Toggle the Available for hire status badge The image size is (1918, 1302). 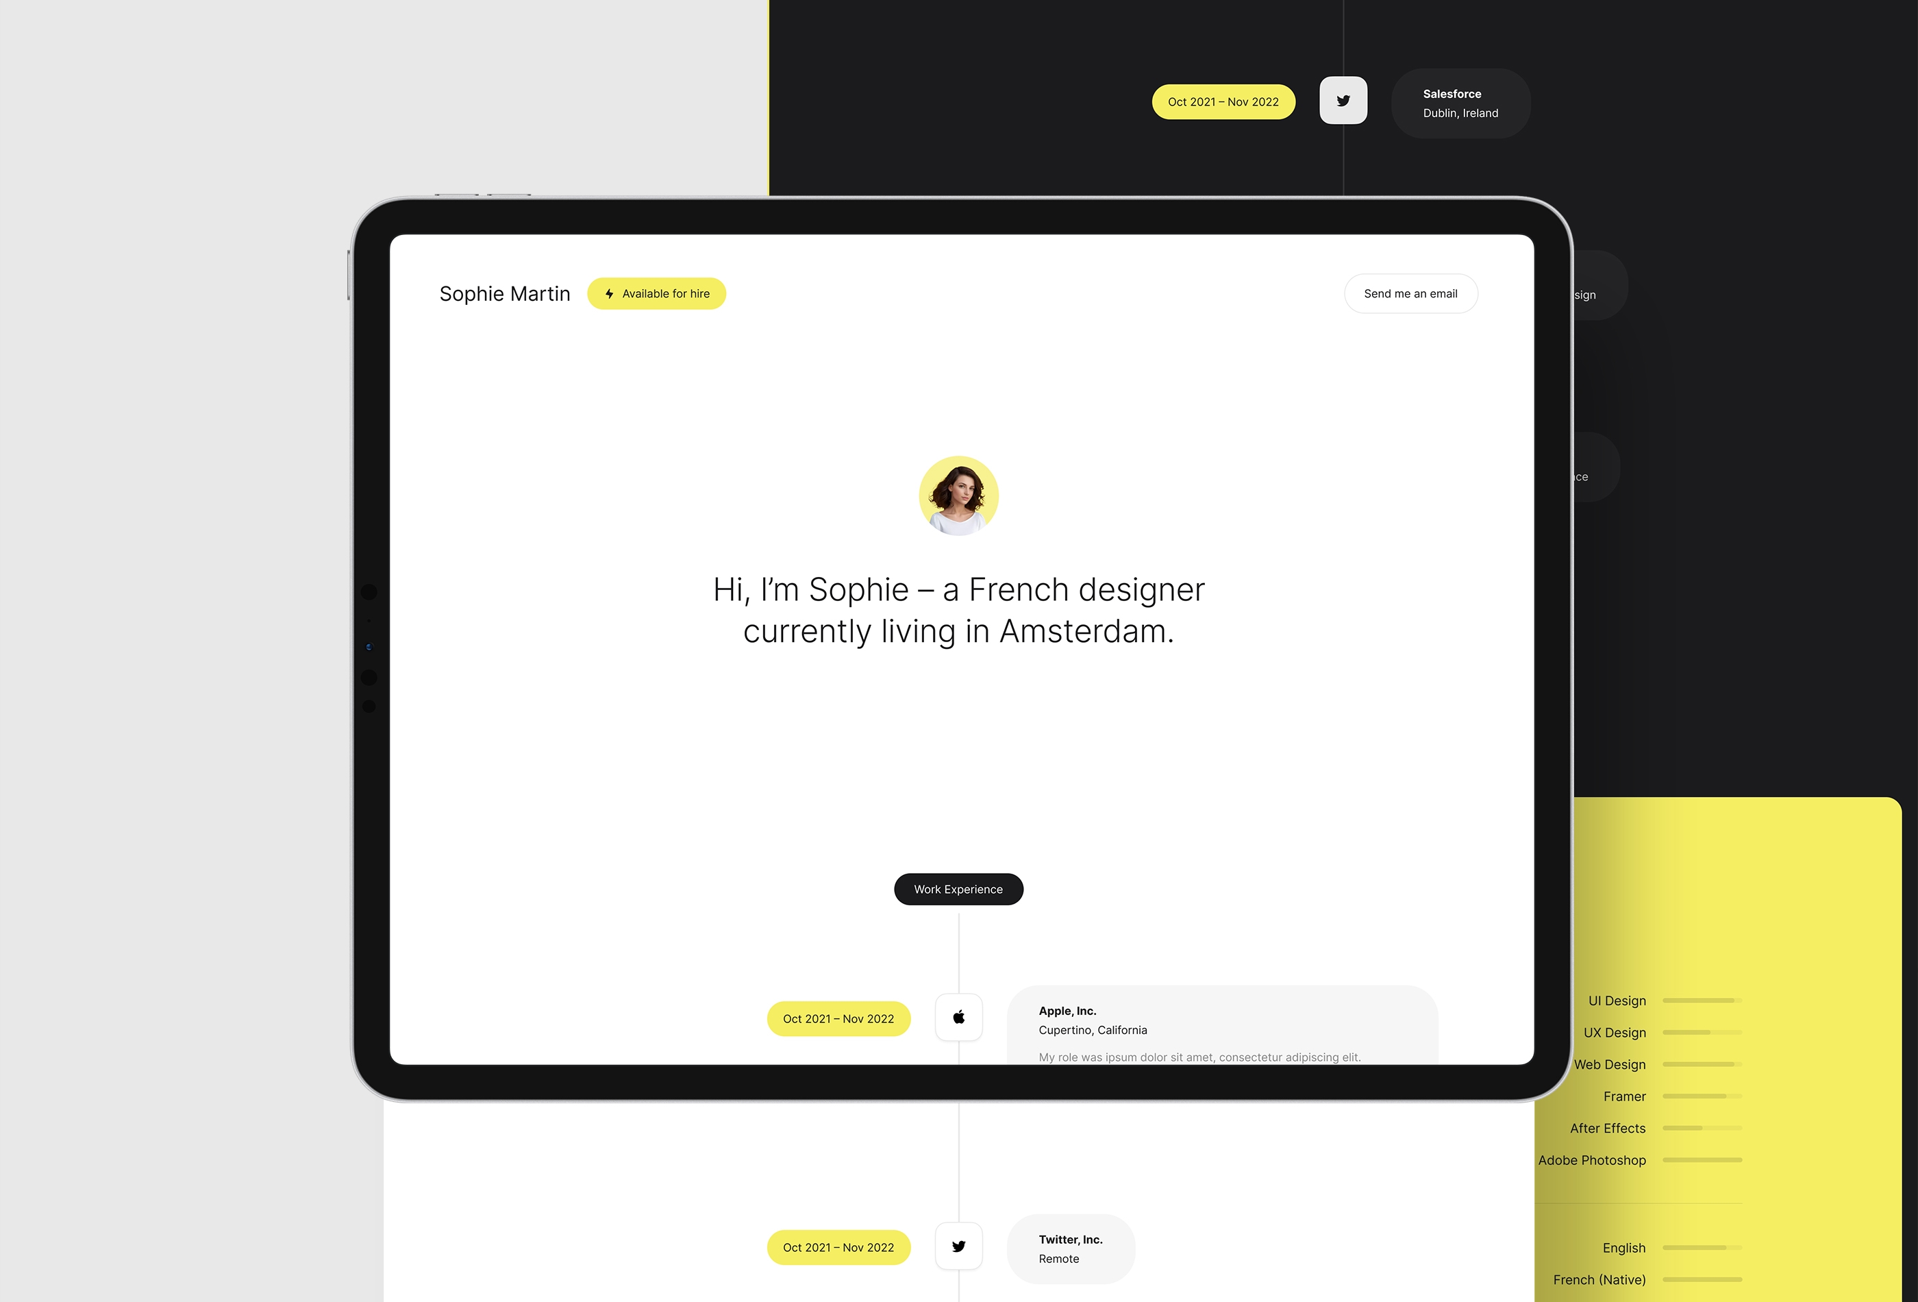(x=658, y=293)
